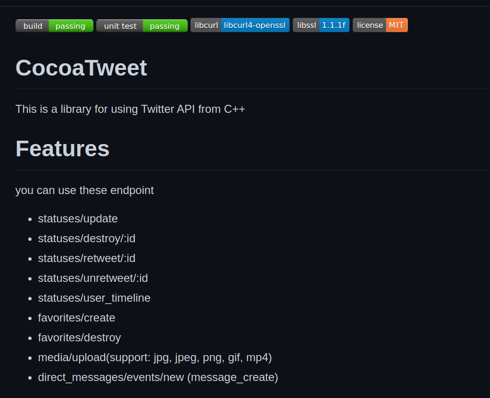Open the unit test passing badge
The image size is (490, 398).
[142, 25]
